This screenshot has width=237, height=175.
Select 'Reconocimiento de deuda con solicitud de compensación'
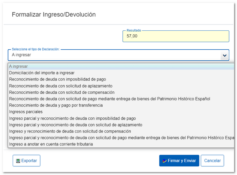pos(61,92)
